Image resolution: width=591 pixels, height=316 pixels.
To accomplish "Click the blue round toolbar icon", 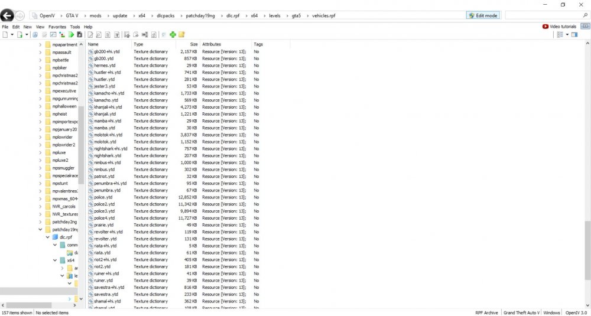I will (35, 35).
